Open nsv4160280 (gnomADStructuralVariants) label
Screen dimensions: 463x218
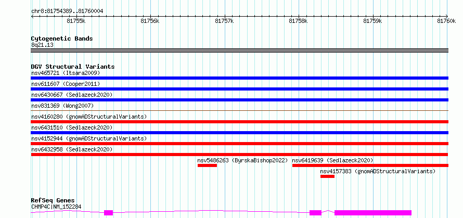(89, 117)
